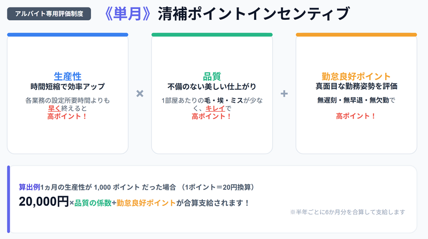Click the blue bar atop the 生産性 card
The height and width of the screenshot is (239, 428).
68,35
